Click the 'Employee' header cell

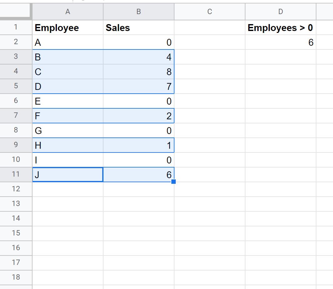[x=68, y=28]
